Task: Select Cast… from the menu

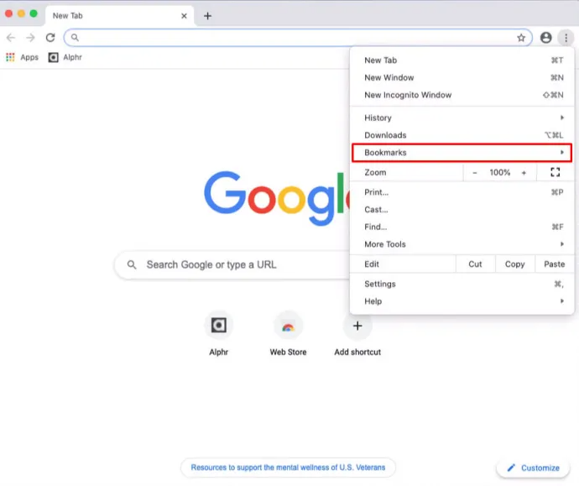Action: click(x=462, y=210)
